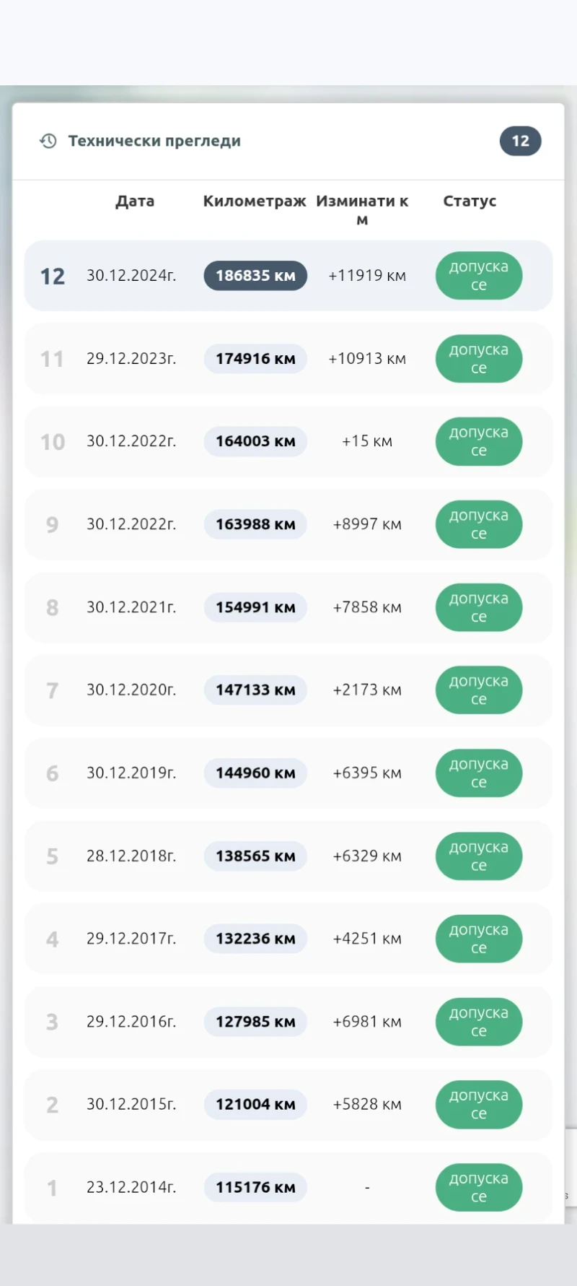
Task: Click the row number 9 label
Action: (52, 524)
